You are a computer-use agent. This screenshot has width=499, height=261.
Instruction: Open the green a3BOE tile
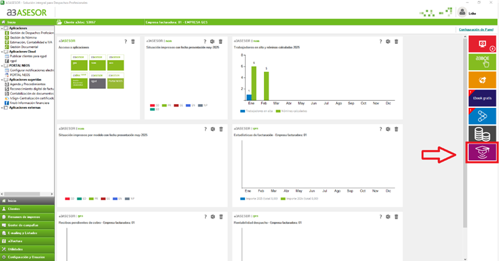coord(482,61)
